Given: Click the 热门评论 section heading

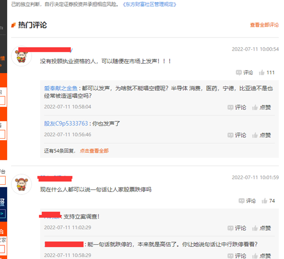Looking at the screenshot, I should (x=32, y=25).
